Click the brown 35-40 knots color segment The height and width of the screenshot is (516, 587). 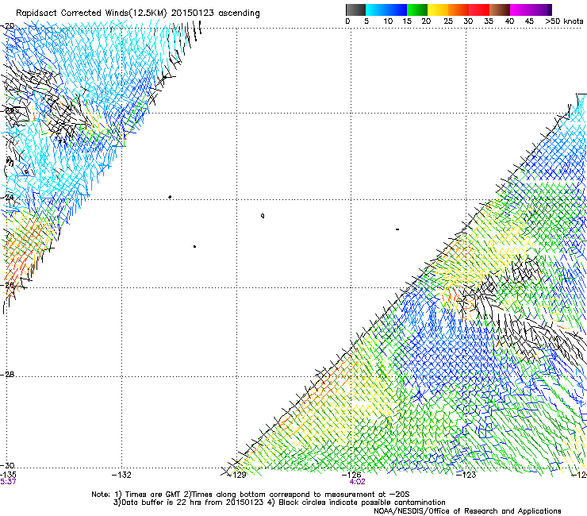(x=500, y=10)
